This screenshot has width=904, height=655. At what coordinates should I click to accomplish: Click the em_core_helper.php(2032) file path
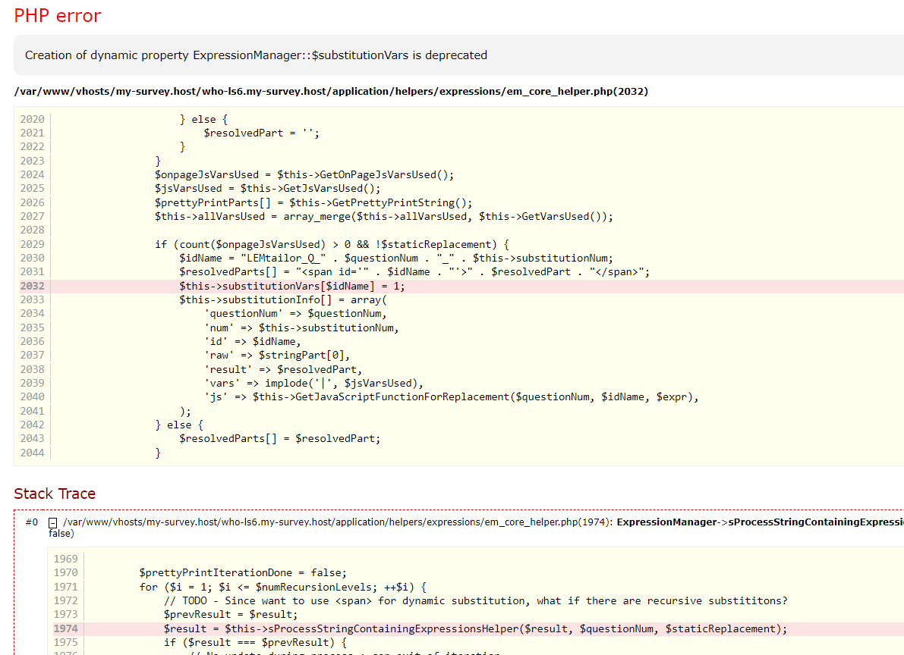click(331, 92)
